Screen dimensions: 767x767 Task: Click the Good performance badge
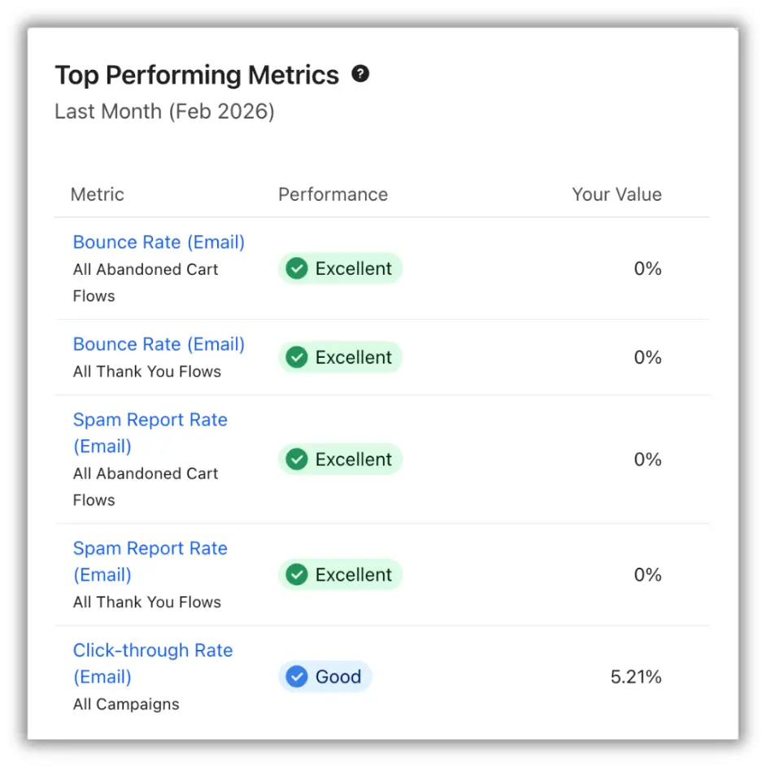click(x=325, y=677)
